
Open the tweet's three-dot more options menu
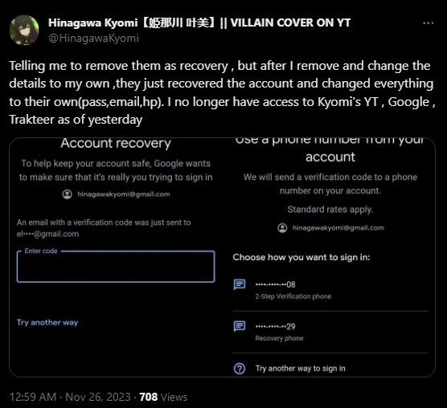pos(428,23)
